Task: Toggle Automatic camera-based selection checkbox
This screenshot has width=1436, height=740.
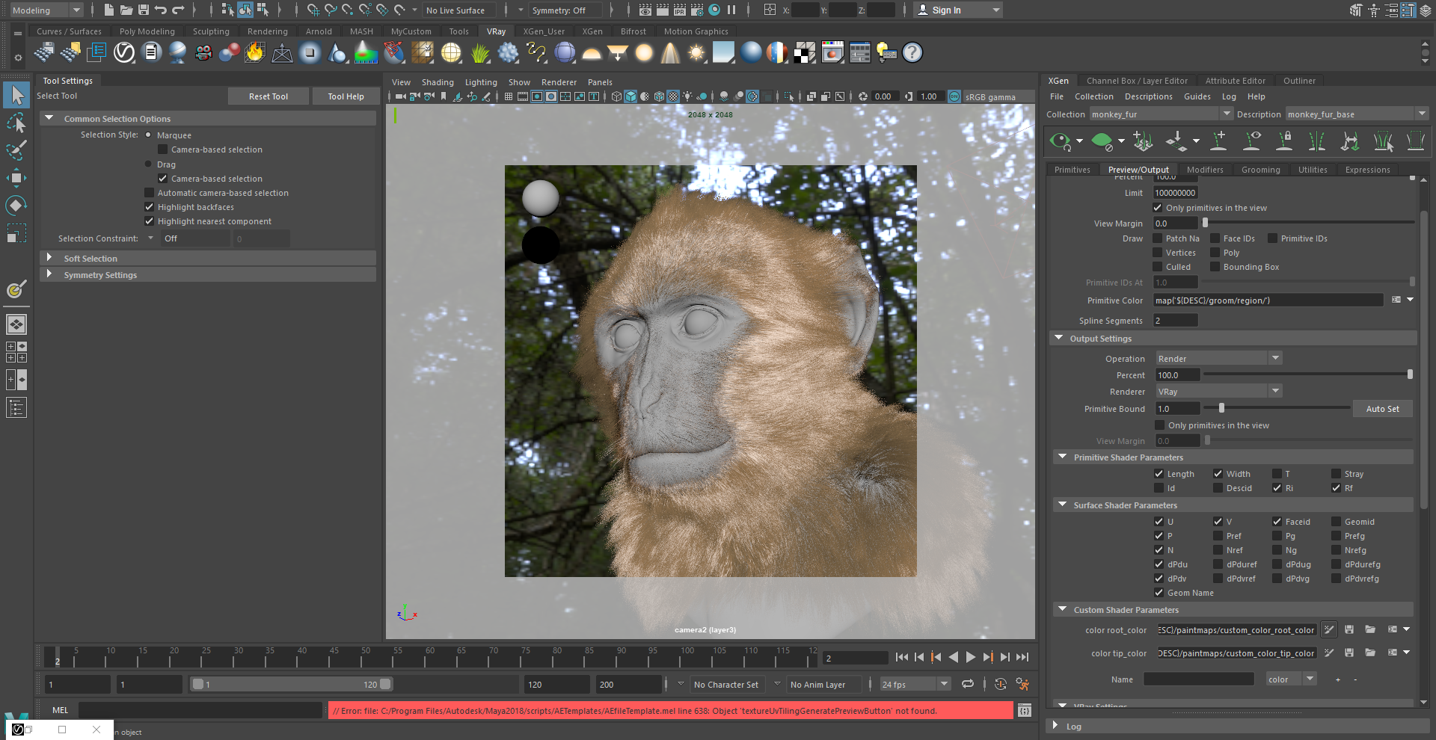Action: (x=149, y=193)
